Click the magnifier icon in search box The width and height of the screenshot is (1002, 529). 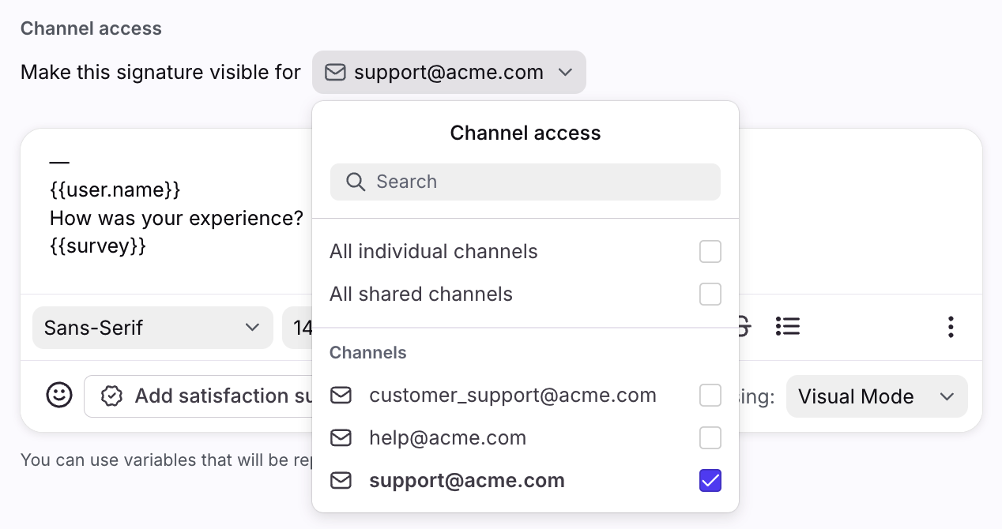coord(356,182)
